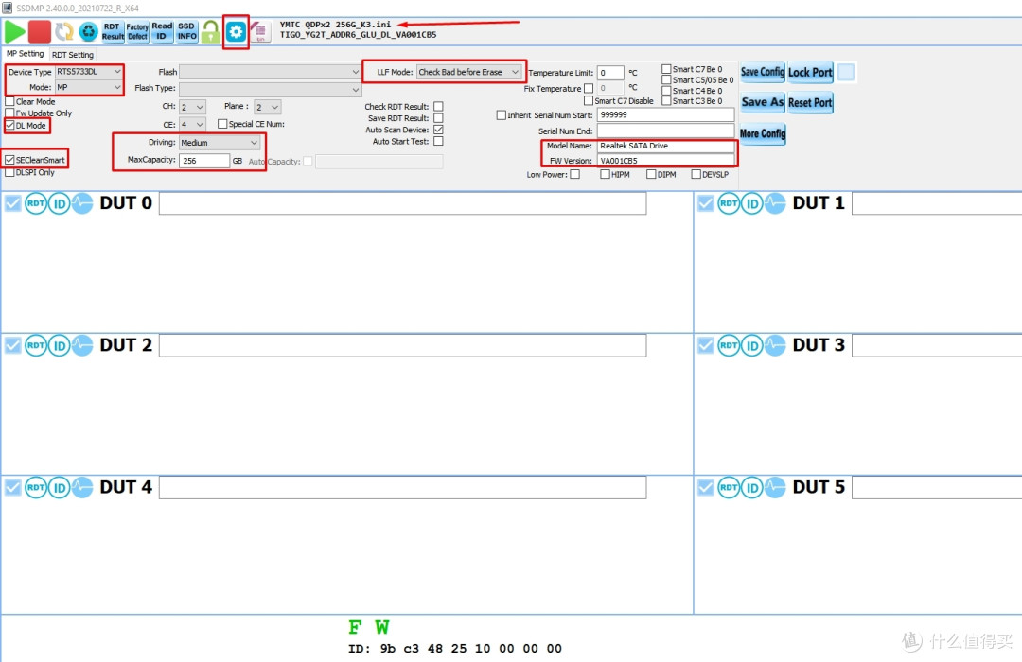Screen dimensions: 1022x662
Task: Click the RDT icon for DUT 3
Action: [729, 345]
